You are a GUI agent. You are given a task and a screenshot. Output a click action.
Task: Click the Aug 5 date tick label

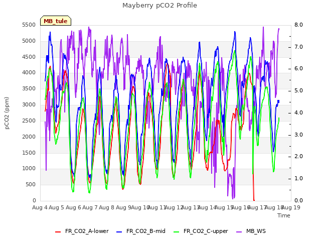coord(57,207)
